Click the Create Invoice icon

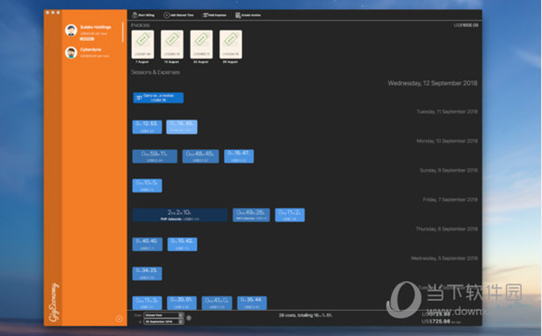[x=238, y=14]
